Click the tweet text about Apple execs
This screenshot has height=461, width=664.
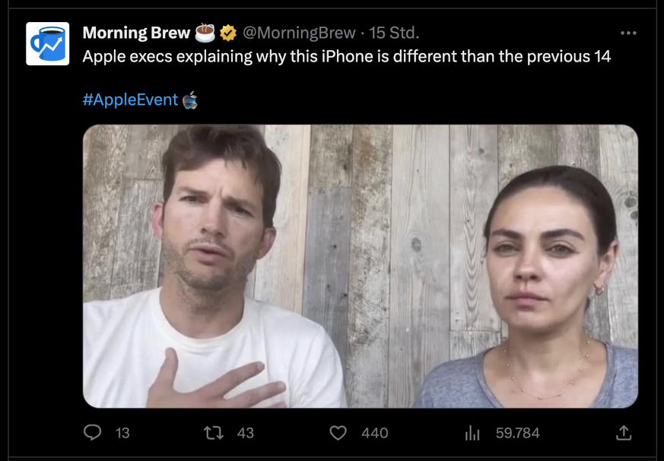point(346,57)
